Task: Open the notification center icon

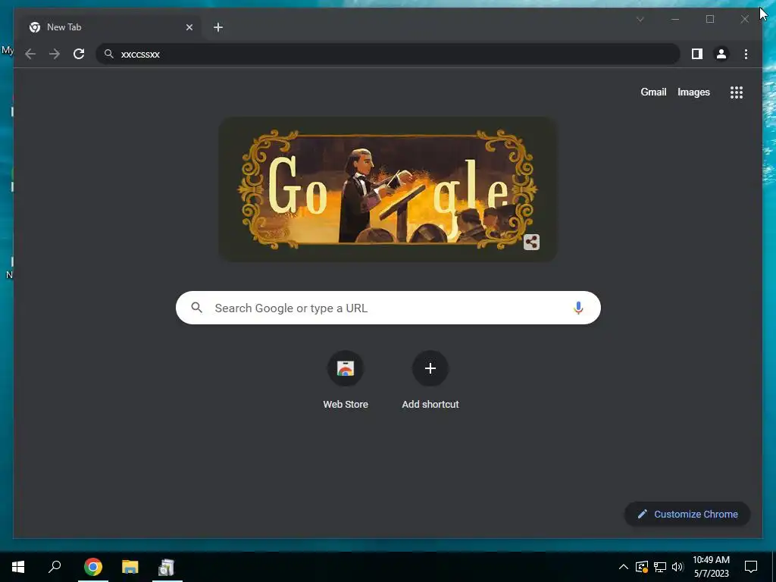Action: point(751,567)
